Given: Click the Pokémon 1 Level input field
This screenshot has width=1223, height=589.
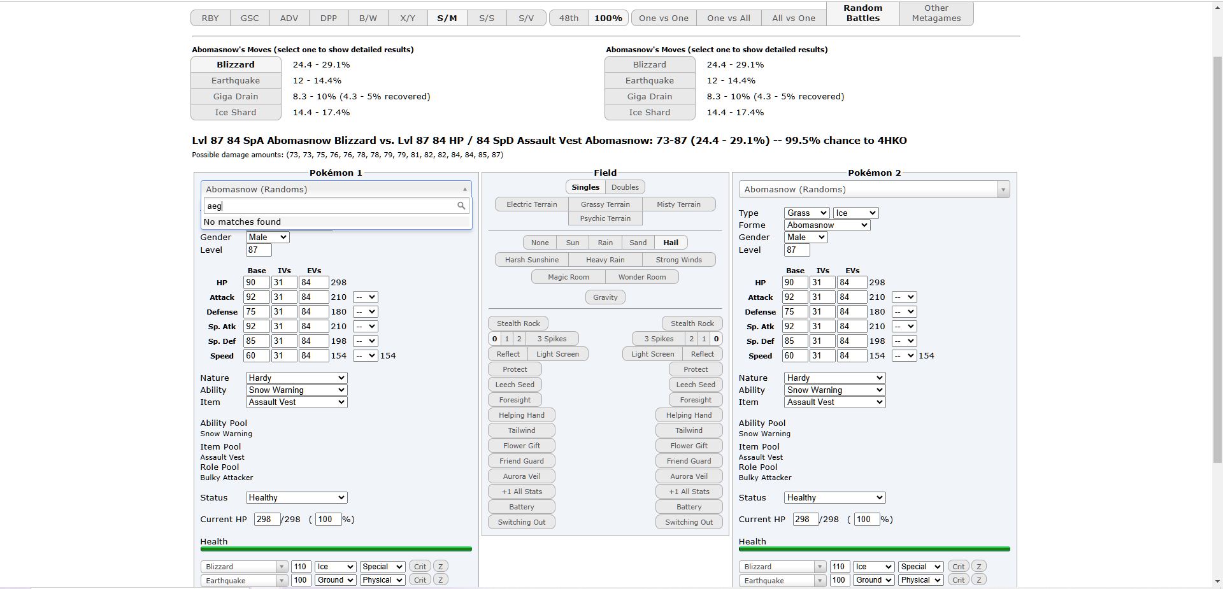Looking at the screenshot, I should pyautogui.click(x=259, y=250).
